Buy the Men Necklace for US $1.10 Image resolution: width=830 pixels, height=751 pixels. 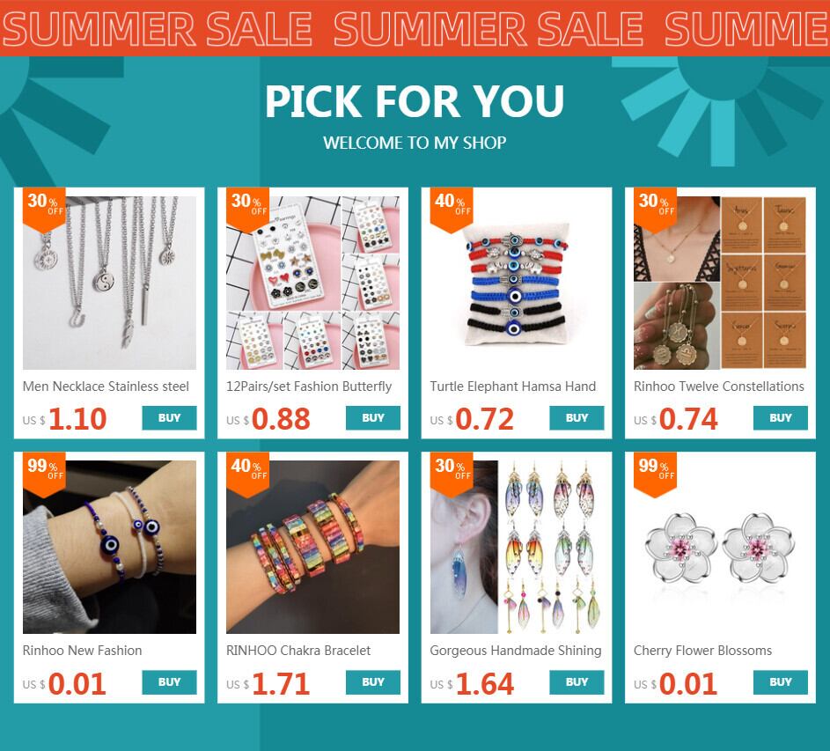[x=169, y=418]
